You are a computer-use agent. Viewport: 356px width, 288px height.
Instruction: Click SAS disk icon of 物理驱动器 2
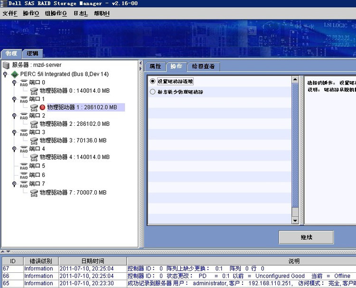click(34, 124)
